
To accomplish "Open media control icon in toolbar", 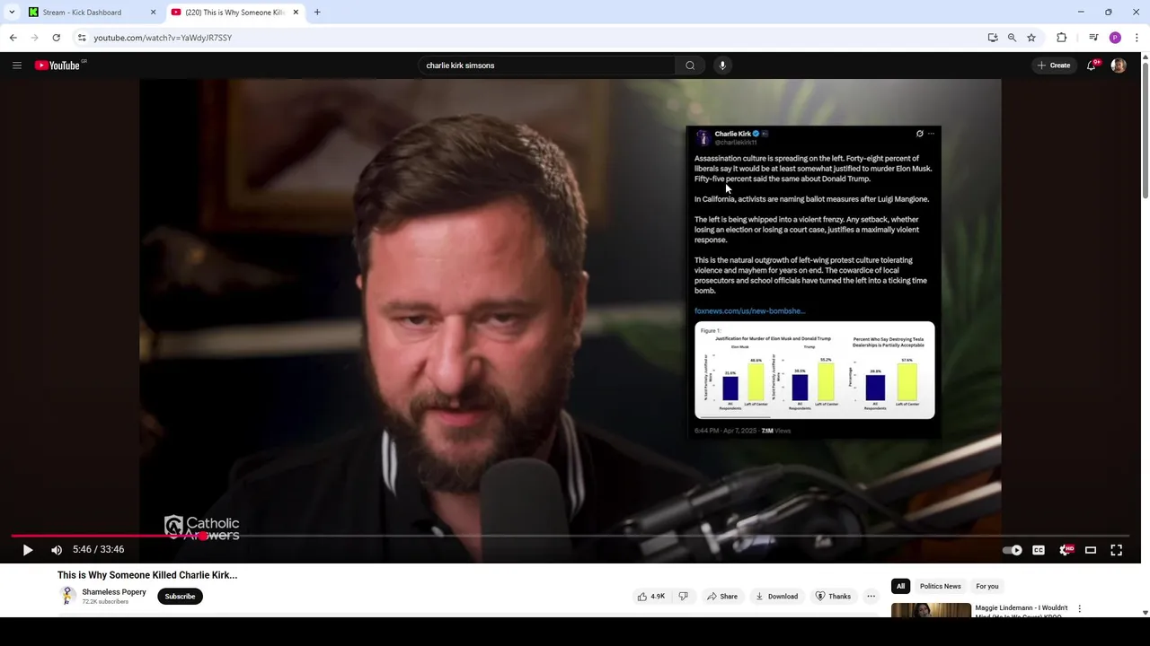I will click(x=1093, y=38).
